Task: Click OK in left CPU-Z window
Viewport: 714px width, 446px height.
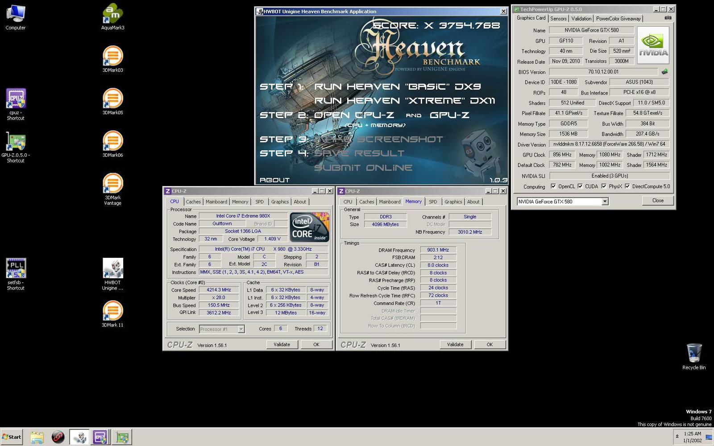Action: tap(316, 344)
